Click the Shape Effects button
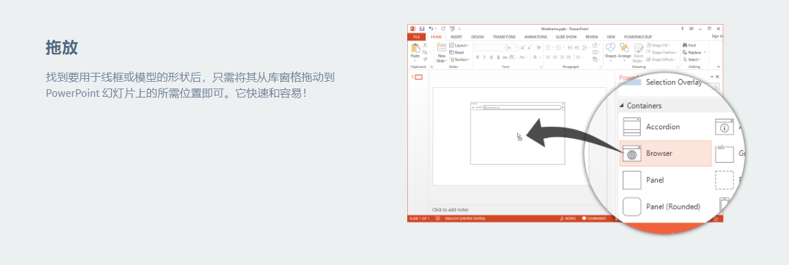The image size is (789, 265). (661, 59)
